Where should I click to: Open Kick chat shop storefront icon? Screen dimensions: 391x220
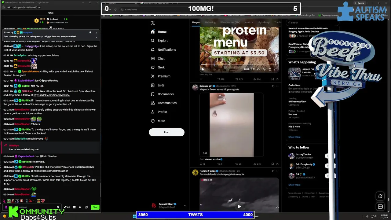[x=74, y=207]
